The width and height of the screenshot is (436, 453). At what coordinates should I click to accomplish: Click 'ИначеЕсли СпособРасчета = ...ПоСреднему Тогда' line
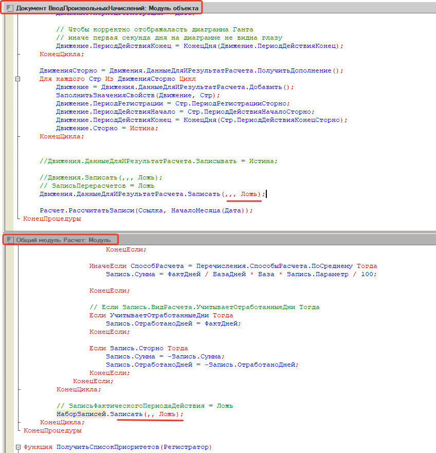[x=233, y=266]
